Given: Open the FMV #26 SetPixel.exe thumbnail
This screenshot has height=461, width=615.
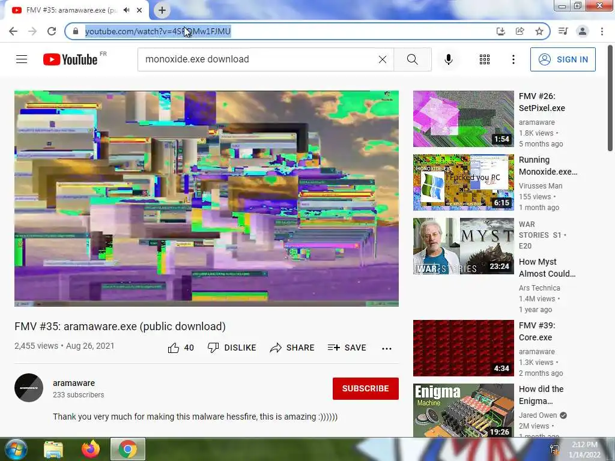Looking at the screenshot, I should (x=463, y=119).
